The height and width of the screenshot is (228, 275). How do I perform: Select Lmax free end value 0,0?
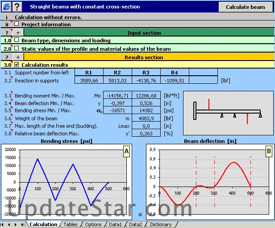pos(146,126)
